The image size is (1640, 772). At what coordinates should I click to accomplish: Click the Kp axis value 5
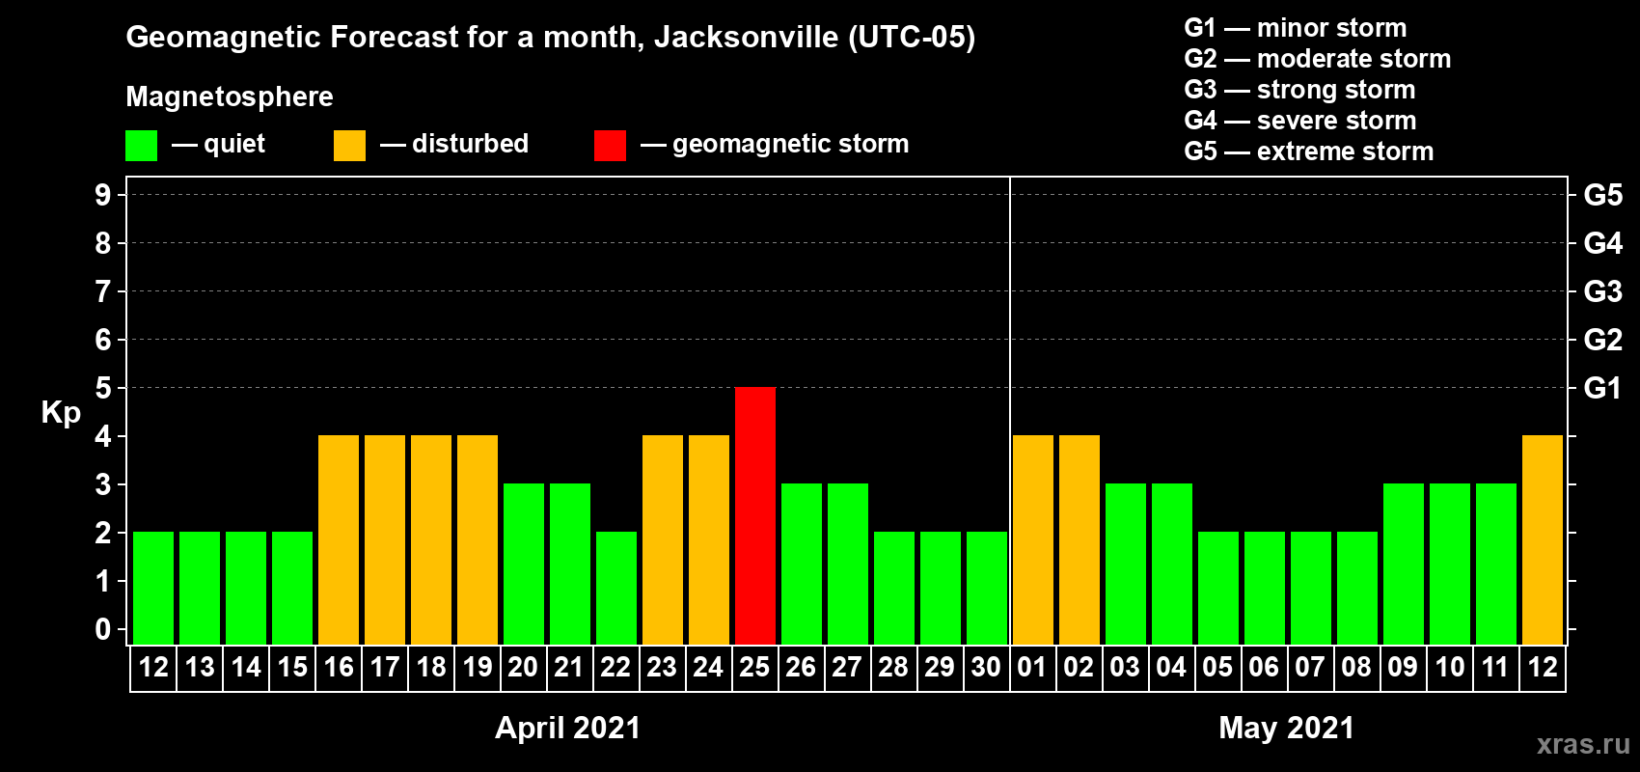pos(103,388)
